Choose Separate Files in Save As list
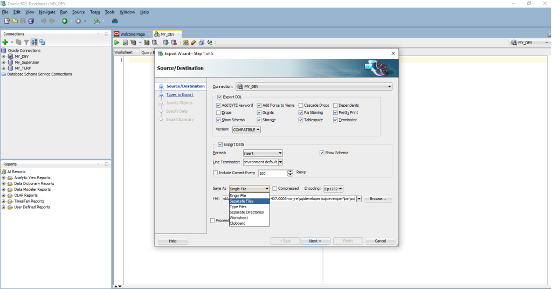 tap(249, 201)
